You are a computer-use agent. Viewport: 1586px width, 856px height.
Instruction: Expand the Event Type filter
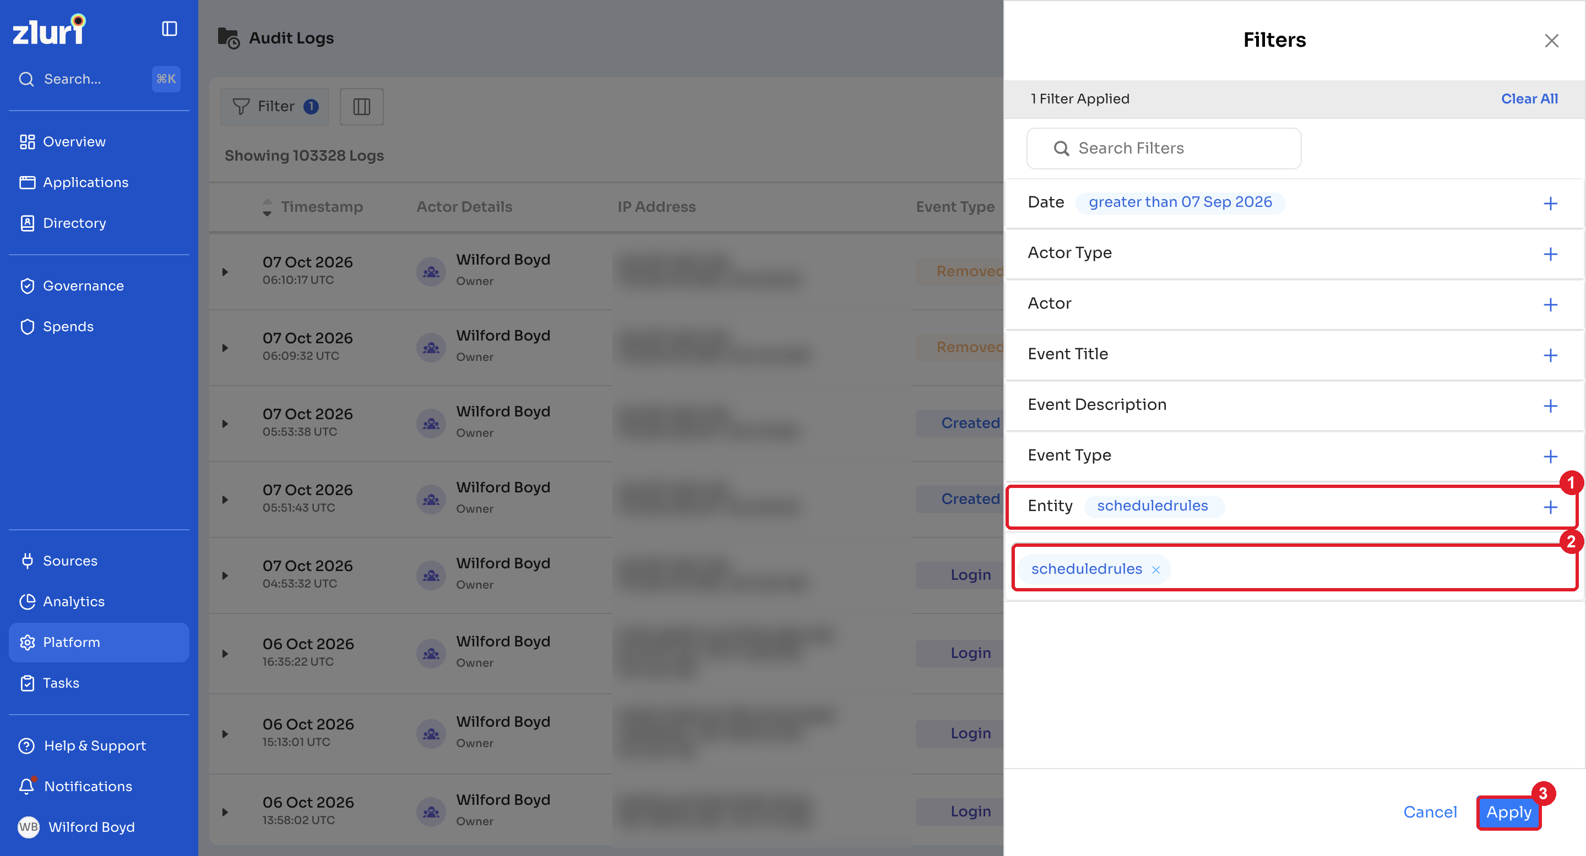pos(1550,456)
